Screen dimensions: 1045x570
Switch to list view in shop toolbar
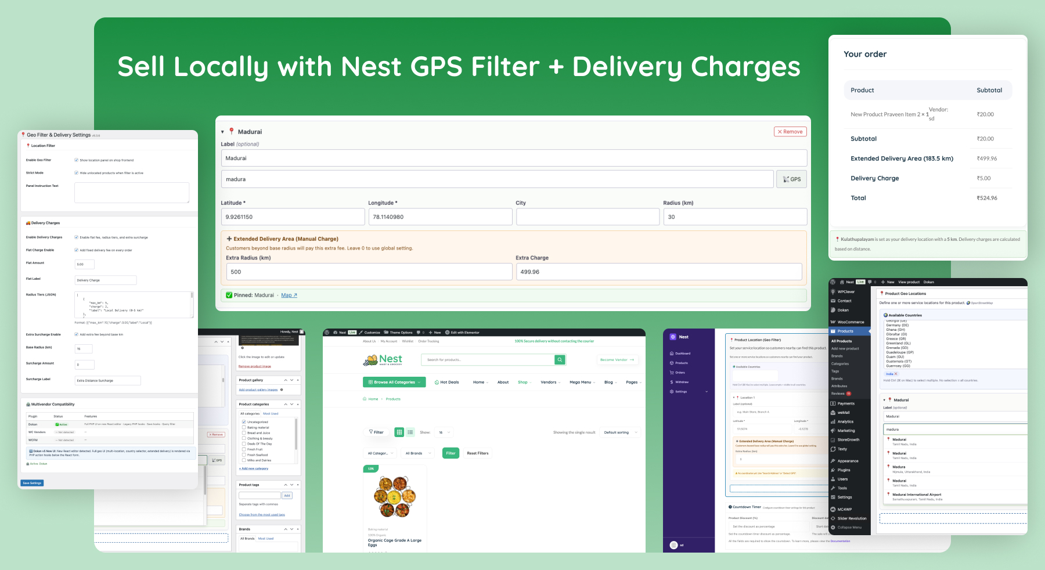pos(410,432)
